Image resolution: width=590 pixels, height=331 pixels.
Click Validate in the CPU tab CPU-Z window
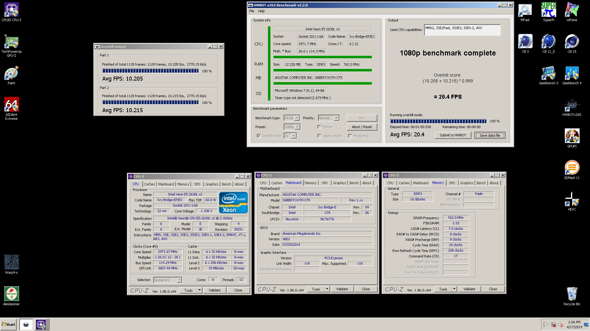(x=214, y=290)
